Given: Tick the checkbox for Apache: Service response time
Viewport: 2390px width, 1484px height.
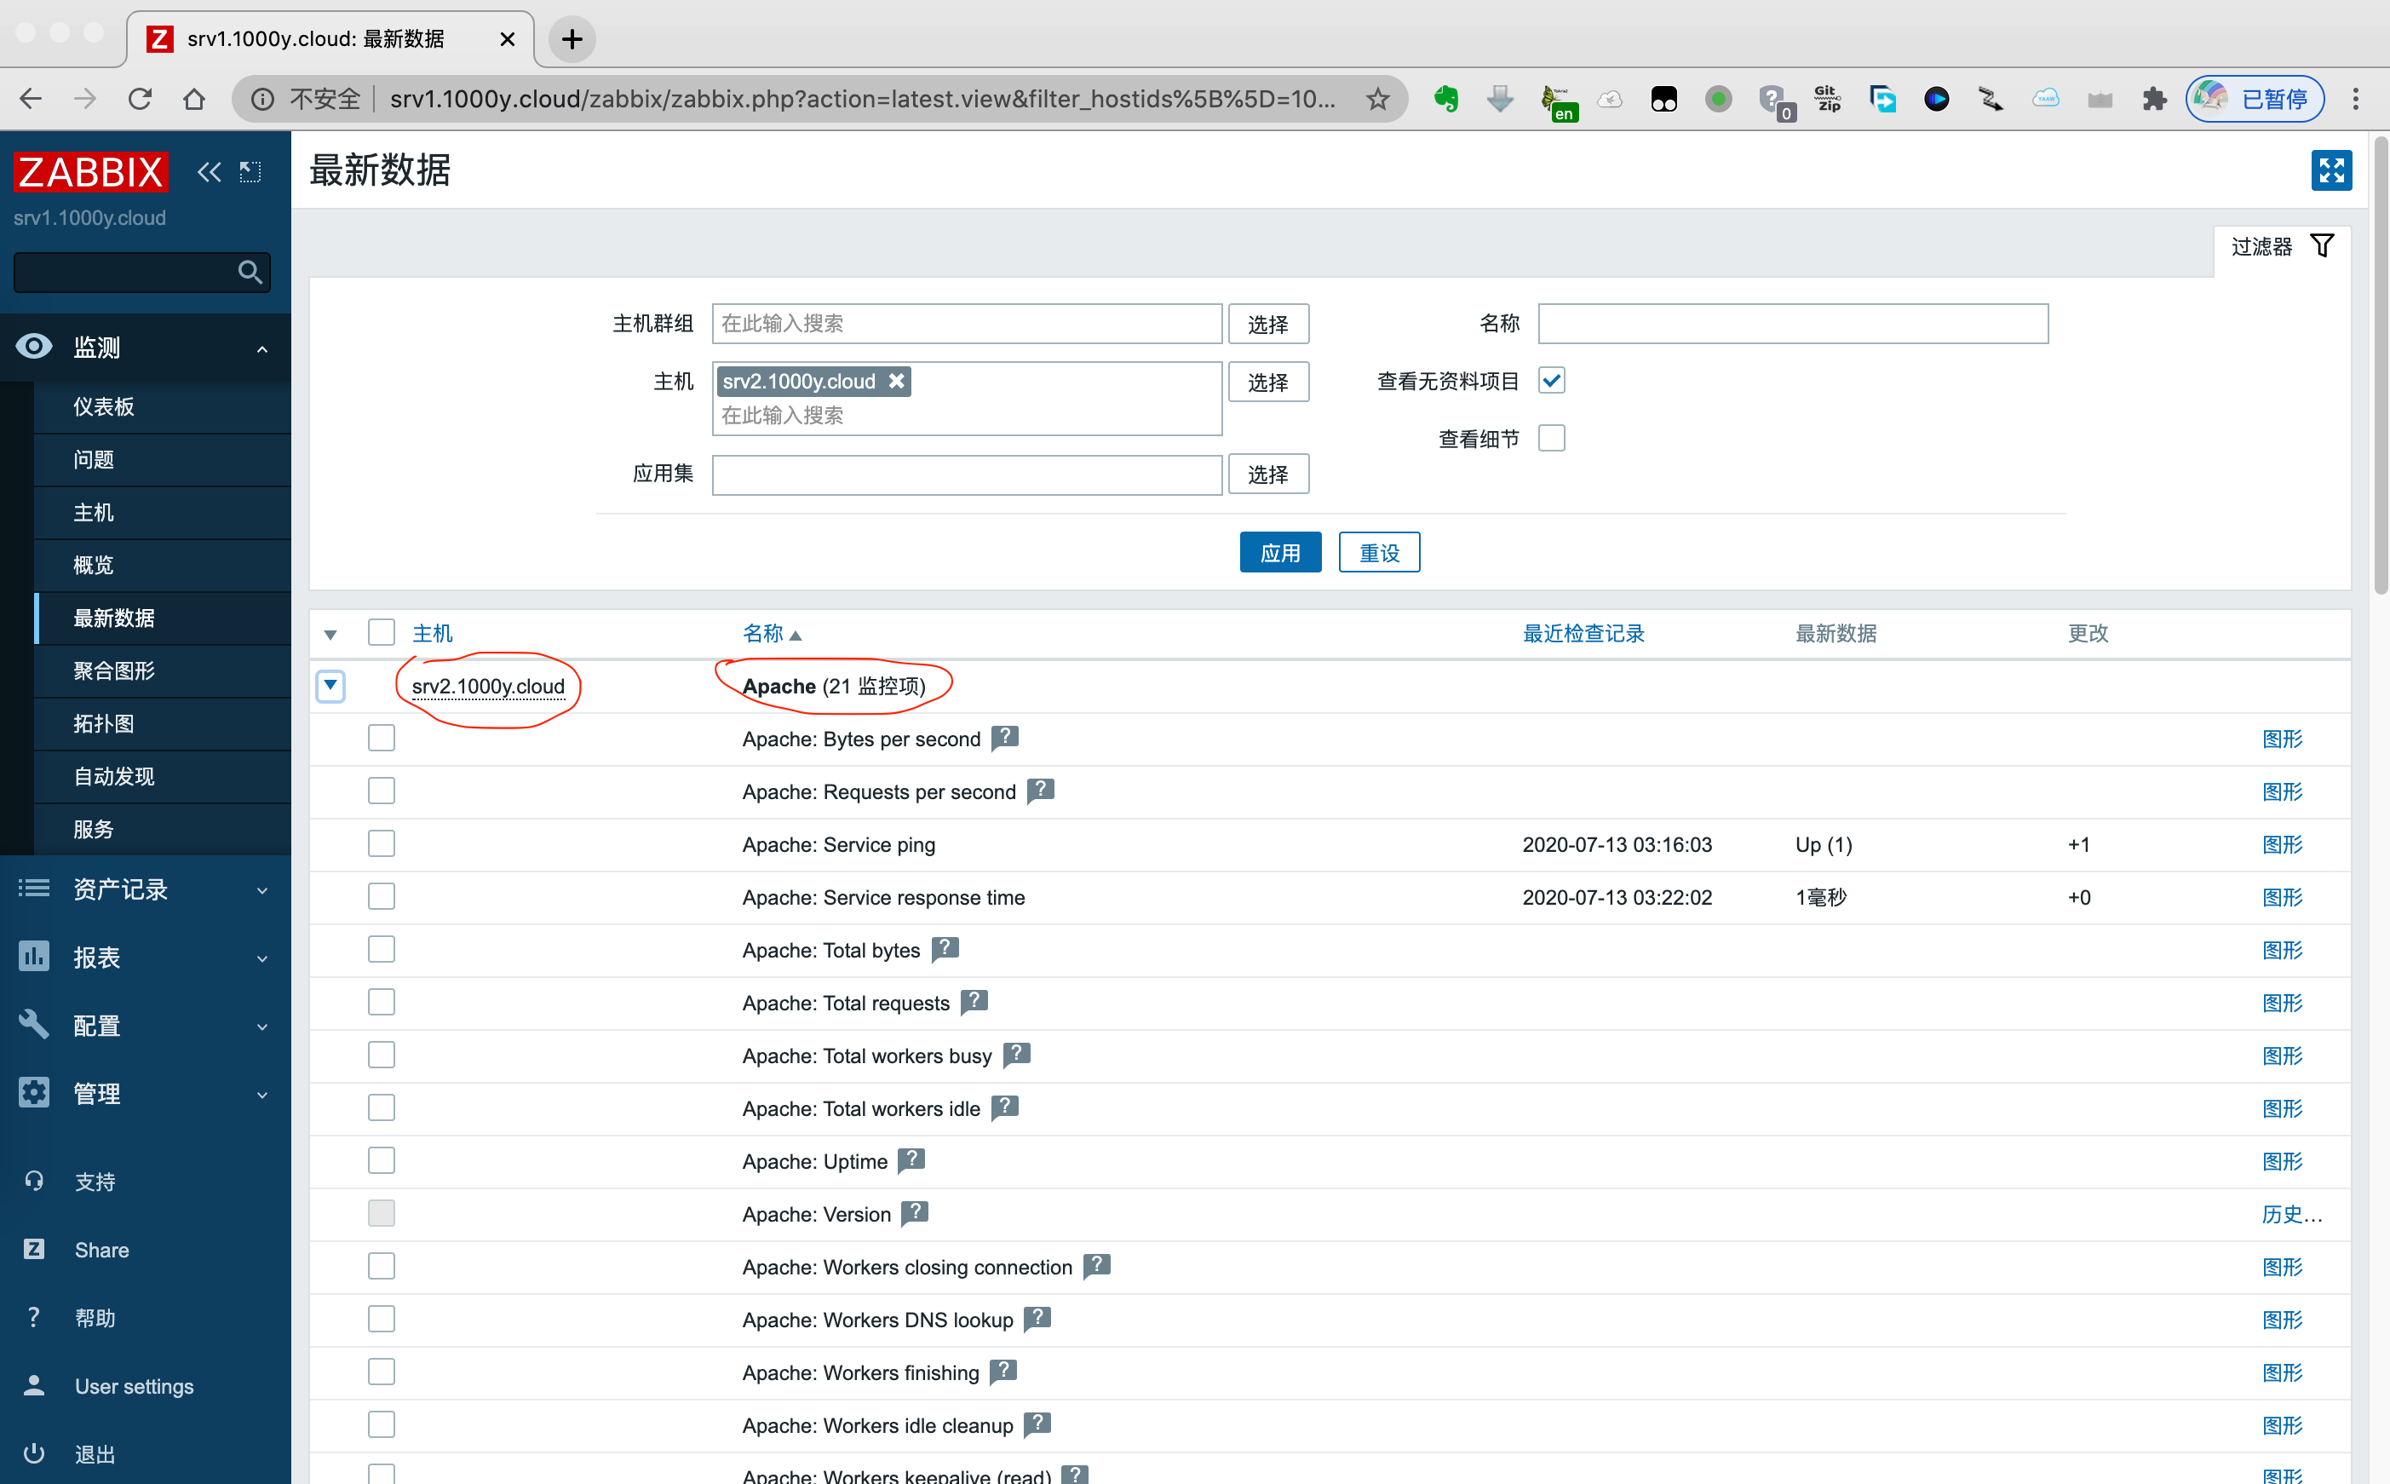Looking at the screenshot, I should [x=382, y=896].
